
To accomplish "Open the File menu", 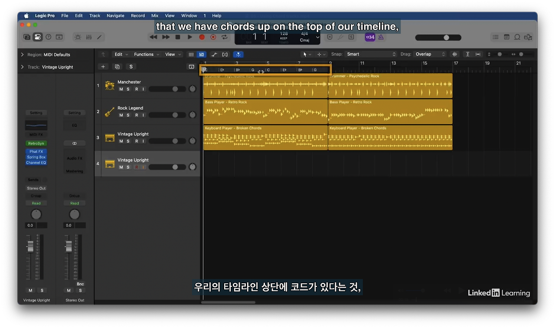I will [x=65, y=16].
